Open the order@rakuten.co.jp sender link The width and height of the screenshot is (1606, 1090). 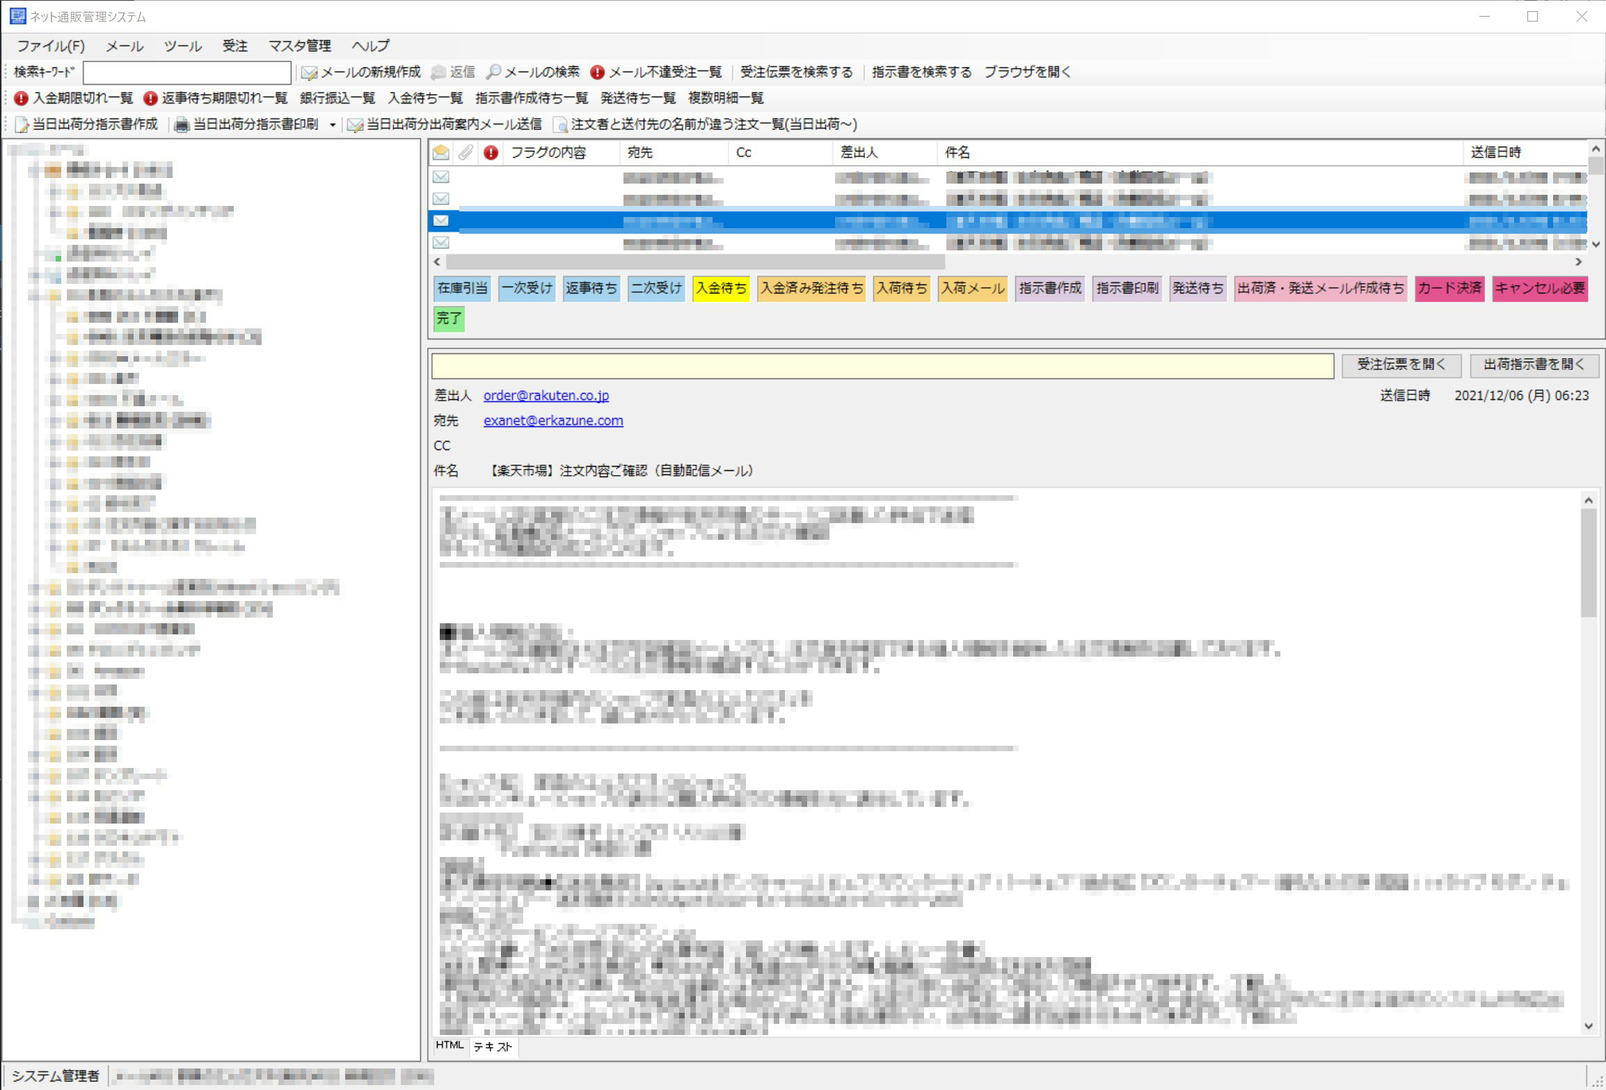click(x=546, y=395)
